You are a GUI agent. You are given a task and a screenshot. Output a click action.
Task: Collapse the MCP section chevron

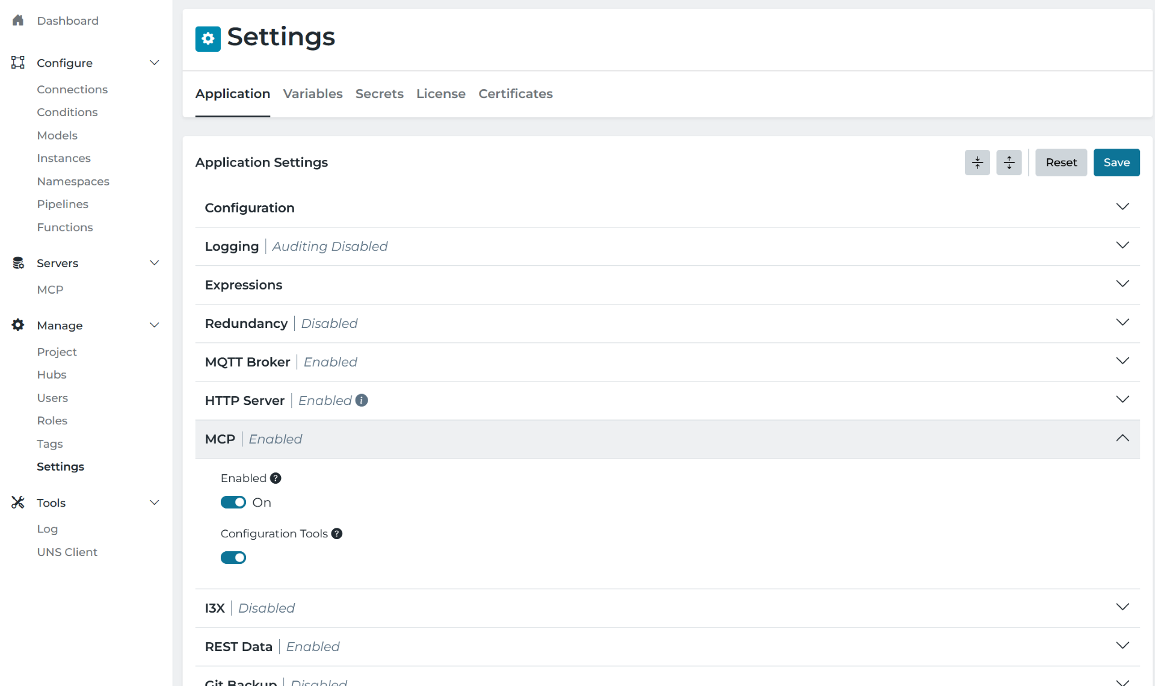(x=1123, y=439)
